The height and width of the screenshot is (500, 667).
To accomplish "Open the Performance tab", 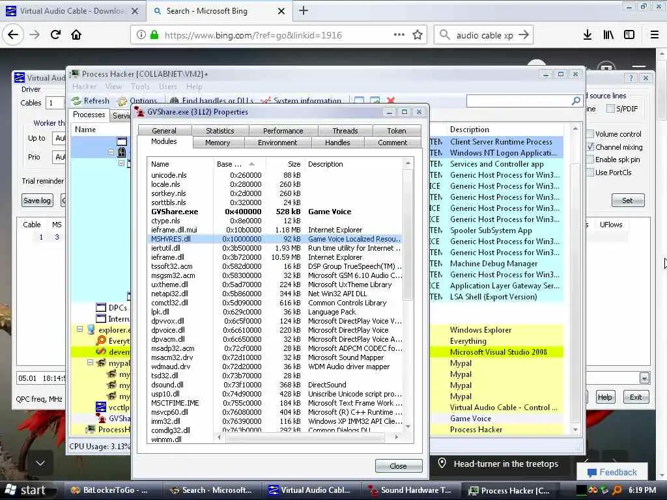I will [283, 130].
